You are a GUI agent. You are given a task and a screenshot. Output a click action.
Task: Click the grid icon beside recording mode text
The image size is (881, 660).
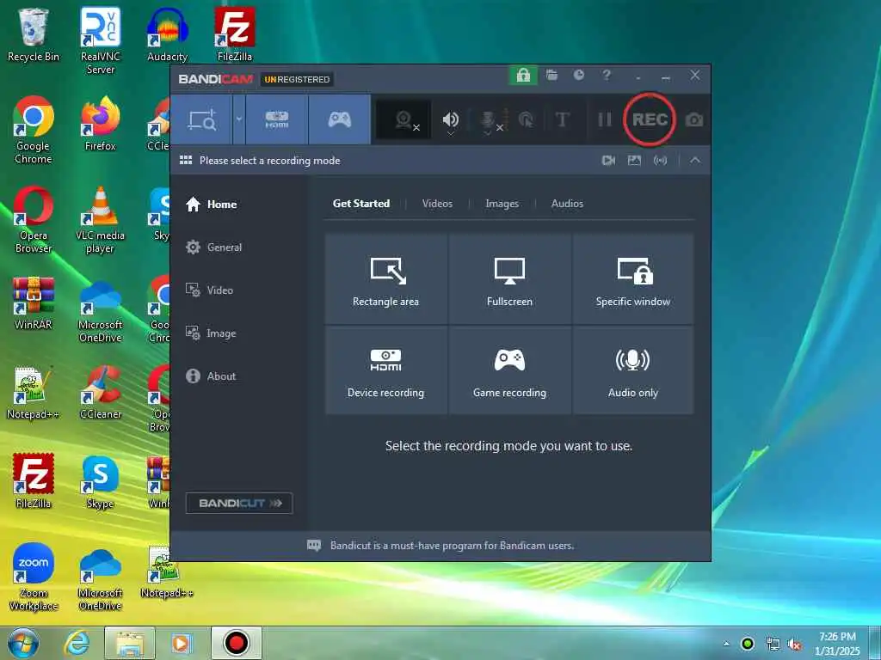click(186, 161)
